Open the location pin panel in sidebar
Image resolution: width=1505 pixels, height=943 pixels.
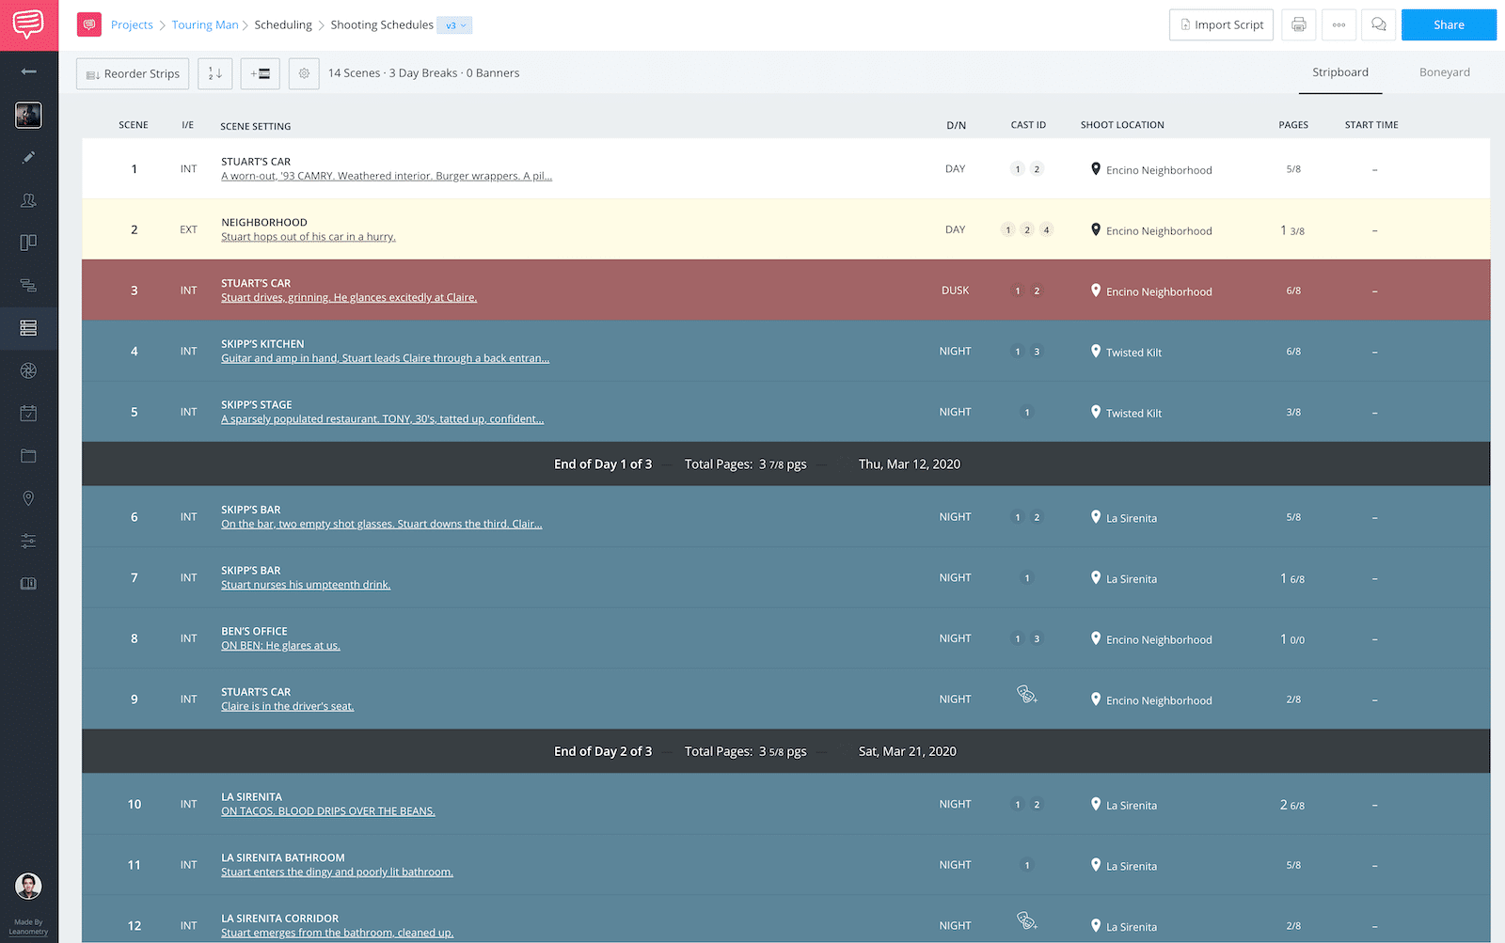[x=28, y=498]
